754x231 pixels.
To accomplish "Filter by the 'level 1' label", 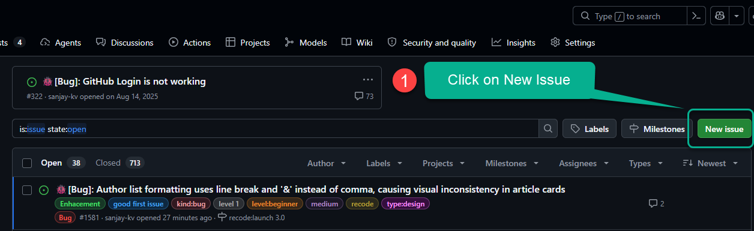I will (x=229, y=204).
